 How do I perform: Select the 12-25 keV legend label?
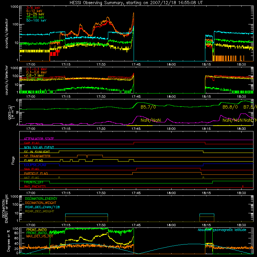pos(35,14)
